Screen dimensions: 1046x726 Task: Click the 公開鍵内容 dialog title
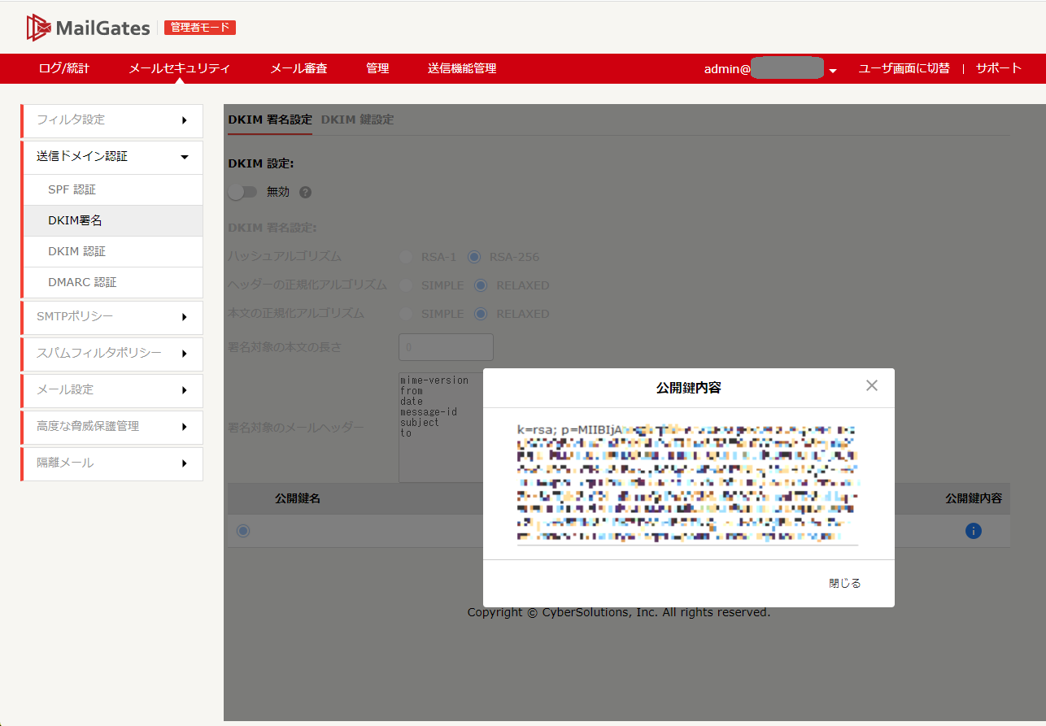point(689,388)
